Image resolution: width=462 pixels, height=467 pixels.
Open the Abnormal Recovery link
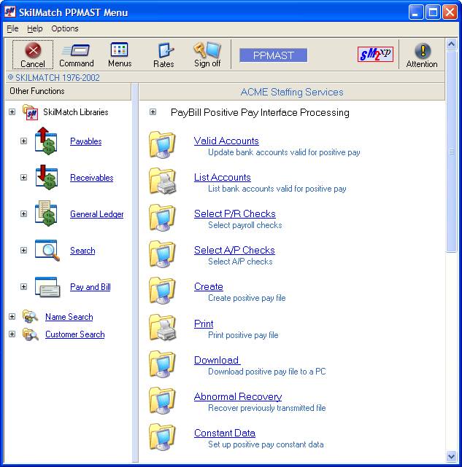tap(238, 397)
